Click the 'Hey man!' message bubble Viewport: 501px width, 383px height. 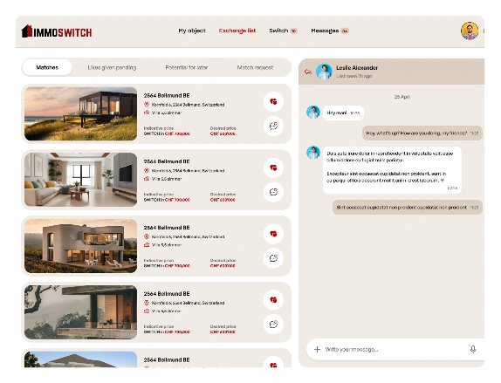click(343, 113)
